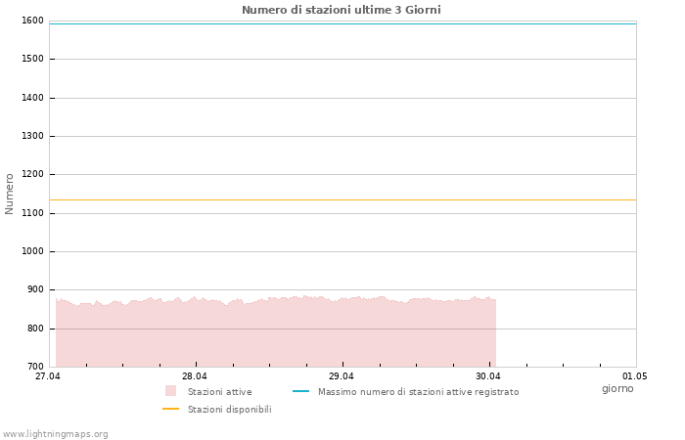Click the giorno x-axis title
Image resolution: width=685 pixels, height=440 pixels.
(x=617, y=389)
